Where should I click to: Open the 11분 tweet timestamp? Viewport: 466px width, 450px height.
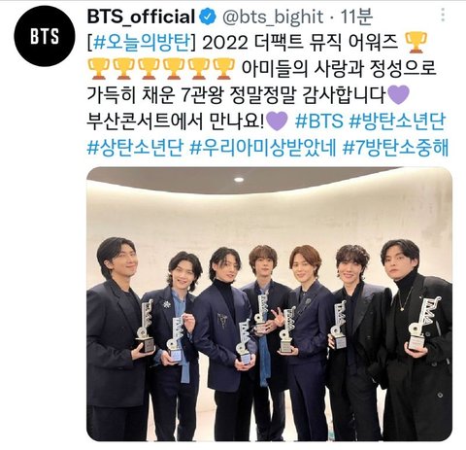pos(356,17)
